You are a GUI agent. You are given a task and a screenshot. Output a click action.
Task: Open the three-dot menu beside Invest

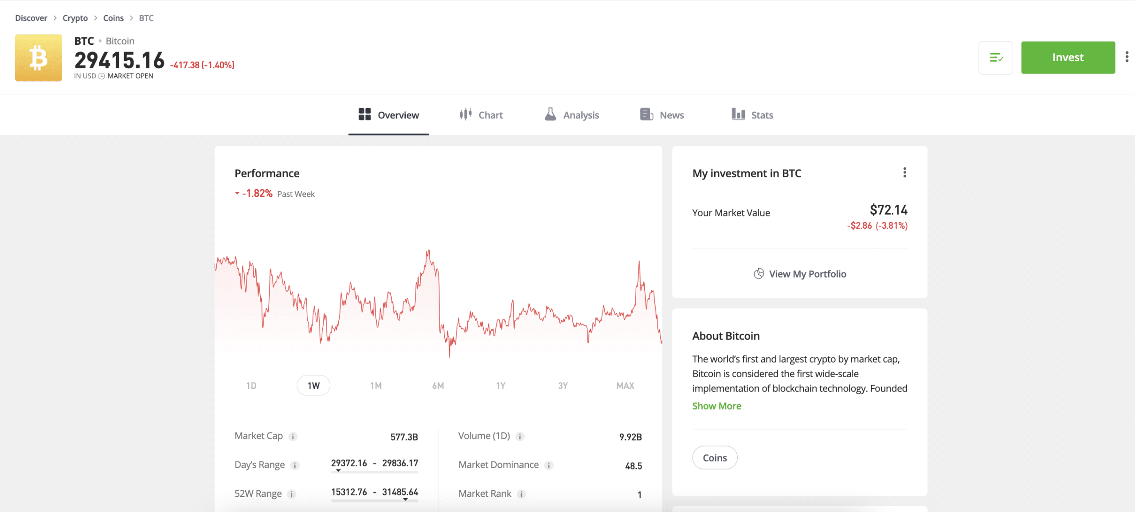(x=1127, y=57)
